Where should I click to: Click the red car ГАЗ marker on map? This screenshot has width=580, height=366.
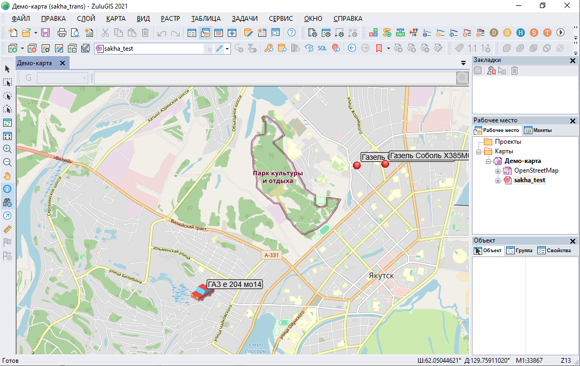pos(200,292)
